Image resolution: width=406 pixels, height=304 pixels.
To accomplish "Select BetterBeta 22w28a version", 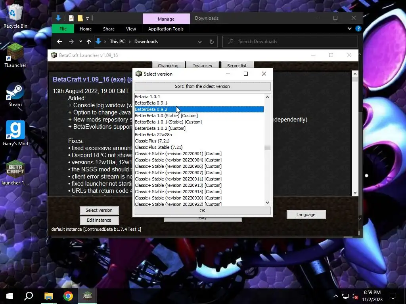I will [x=199, y=135].
